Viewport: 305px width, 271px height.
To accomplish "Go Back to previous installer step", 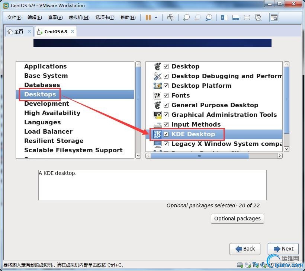I will [245, 249].
